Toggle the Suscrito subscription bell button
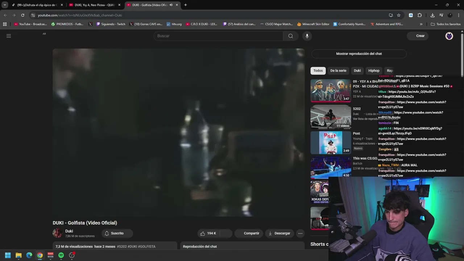 [x=117, y=233]
